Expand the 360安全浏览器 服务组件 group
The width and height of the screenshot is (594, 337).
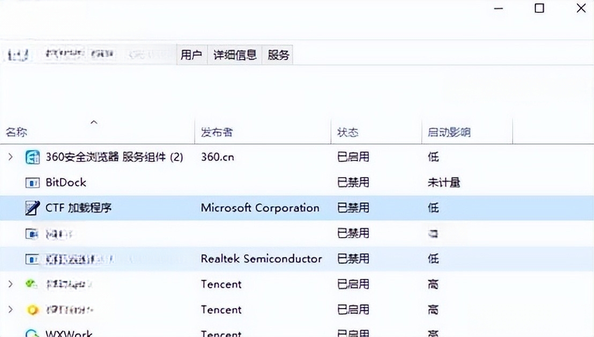tap(11, 157)
